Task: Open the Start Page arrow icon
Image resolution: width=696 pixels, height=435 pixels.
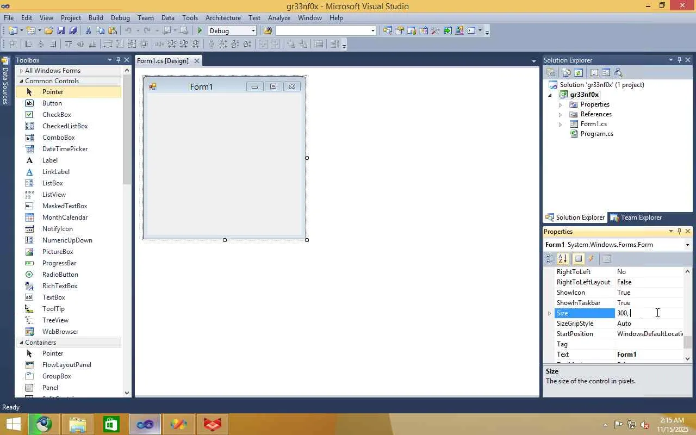Action: (447, 31)
